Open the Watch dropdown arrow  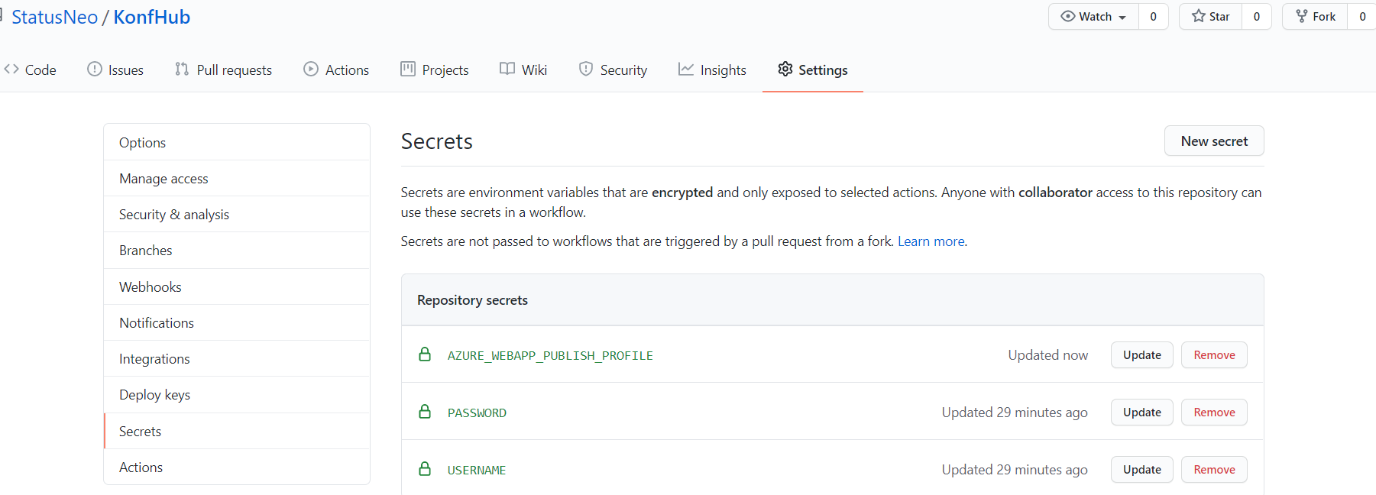(1122, 18)
